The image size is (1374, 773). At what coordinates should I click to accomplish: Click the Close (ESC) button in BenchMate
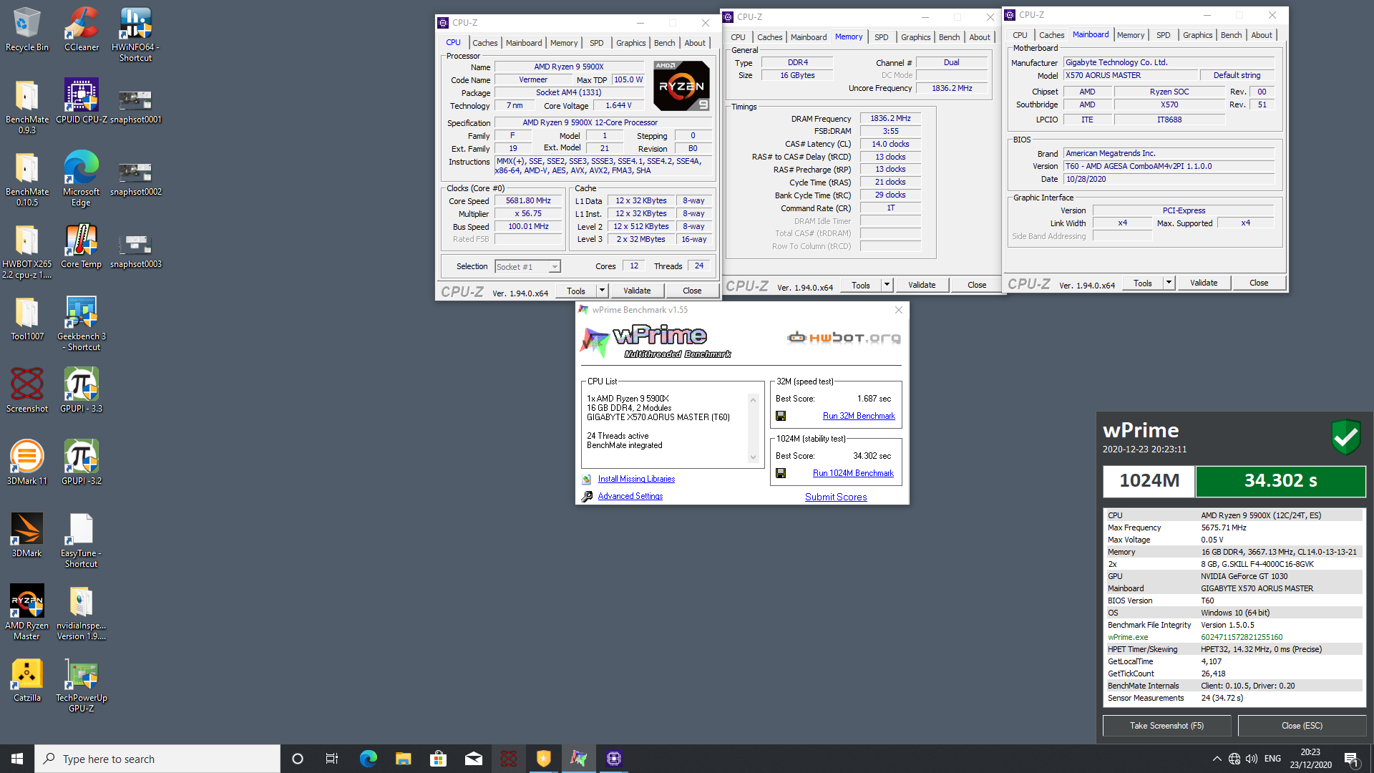[x=1302, y=726]
